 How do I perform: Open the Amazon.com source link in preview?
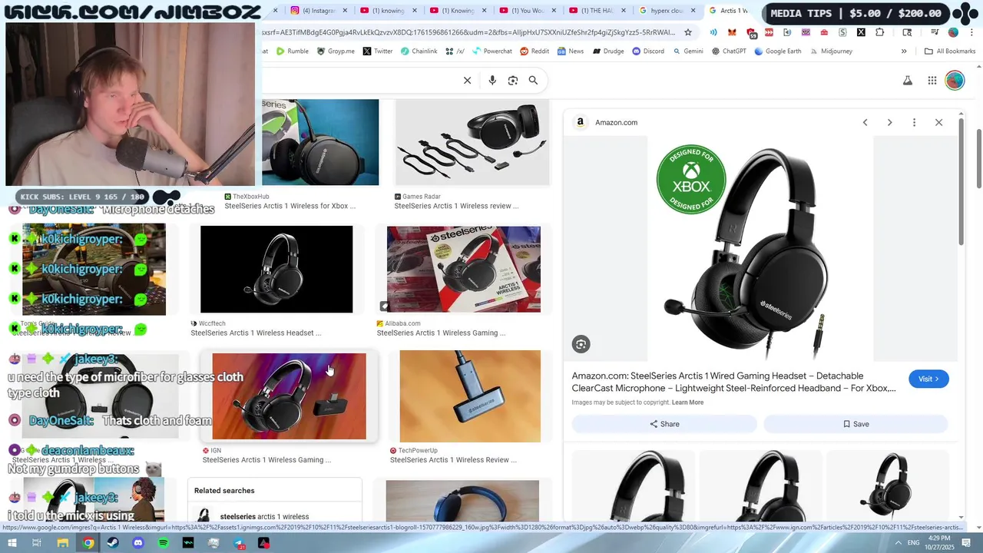pyautogui.click(x=616, y=122)
